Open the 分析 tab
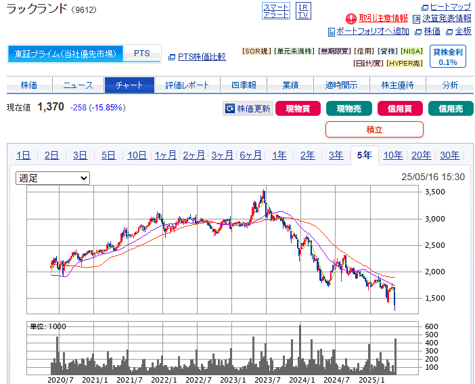Viewport: 475px width, 384px height. coord(450,85)
